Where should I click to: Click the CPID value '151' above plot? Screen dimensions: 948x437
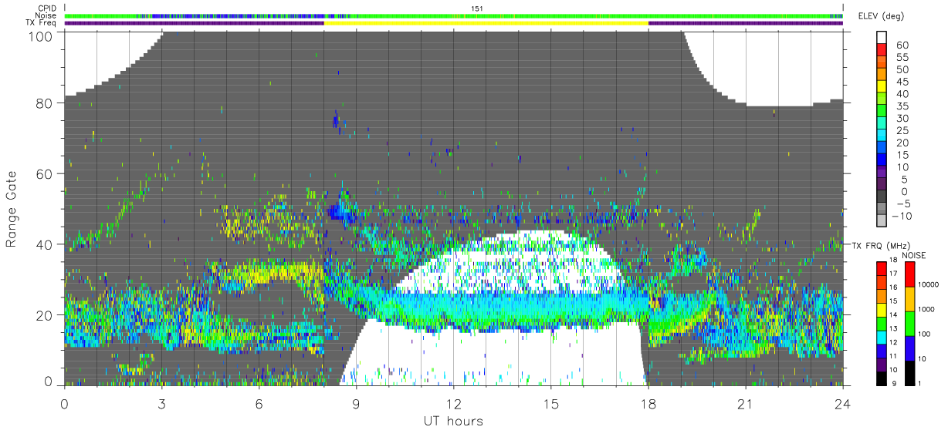(476, 8)
